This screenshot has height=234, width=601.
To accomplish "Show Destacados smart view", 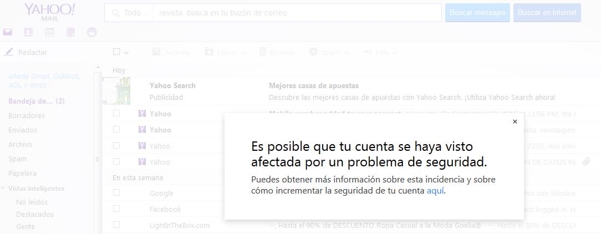I will tap(35, 214).
